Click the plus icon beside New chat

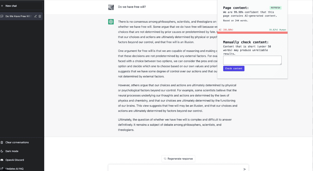pyautogui.click(x=2, y=6)
